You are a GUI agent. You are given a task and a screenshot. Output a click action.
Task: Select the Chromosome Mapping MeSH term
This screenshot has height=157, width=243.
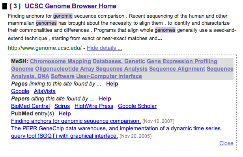pos(60,61)
